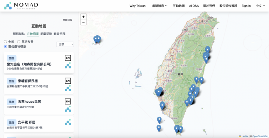Click nomad badge icon on 安平鷺 彩居 card
The width and height of the screenshot is (269, 138).
coord(68,122)
